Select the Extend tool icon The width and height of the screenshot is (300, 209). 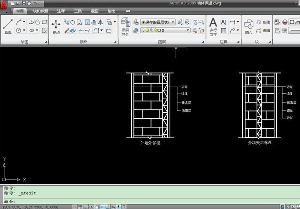(88, 30)
